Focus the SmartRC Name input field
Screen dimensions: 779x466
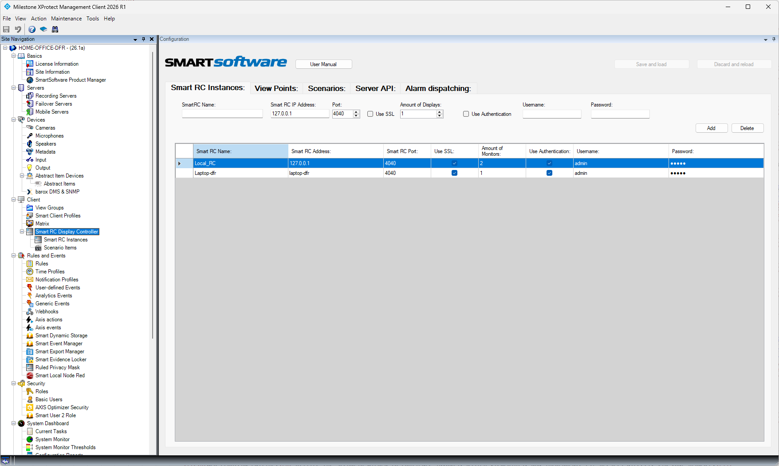pos(222,114)
